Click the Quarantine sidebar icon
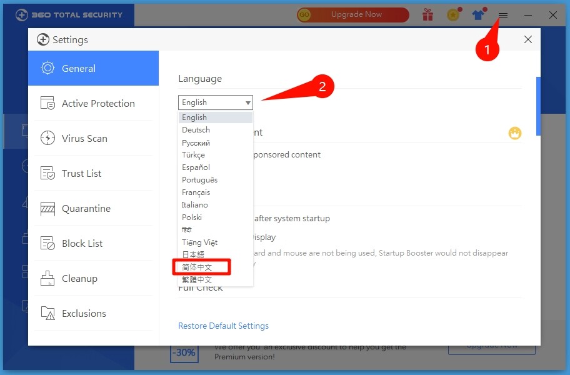This screenshot has width=570, height=375. click(47, 209)
